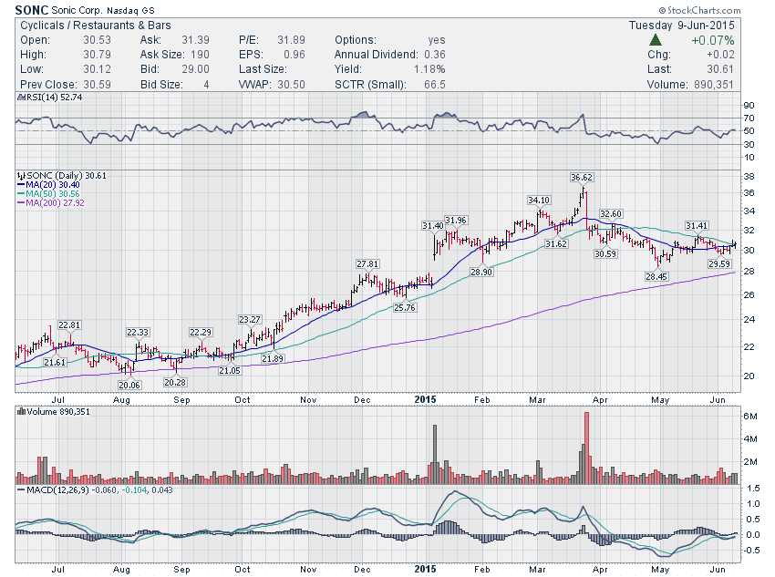Click the volume bars icon beside Volume 890,351
Viewport: 775px width, 577px height.
[x=21, y=411]
